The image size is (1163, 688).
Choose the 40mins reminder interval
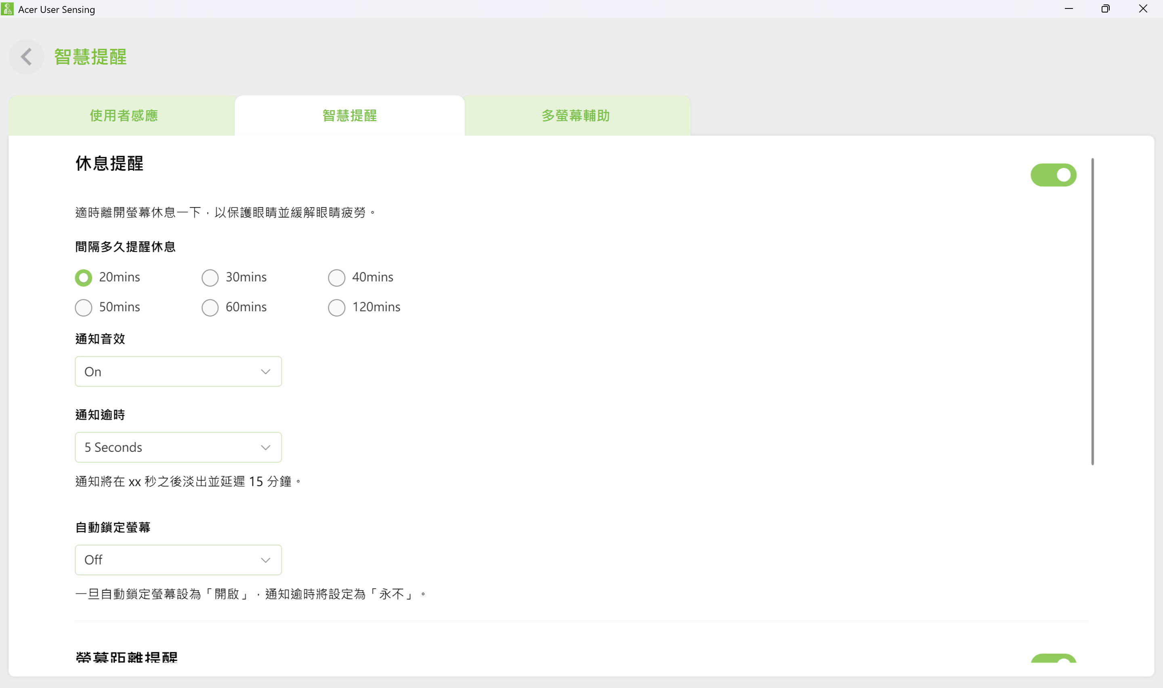336,278
